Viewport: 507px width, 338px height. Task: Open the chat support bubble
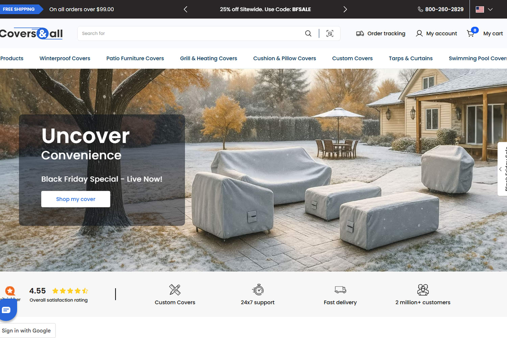[x=6, y=310]
